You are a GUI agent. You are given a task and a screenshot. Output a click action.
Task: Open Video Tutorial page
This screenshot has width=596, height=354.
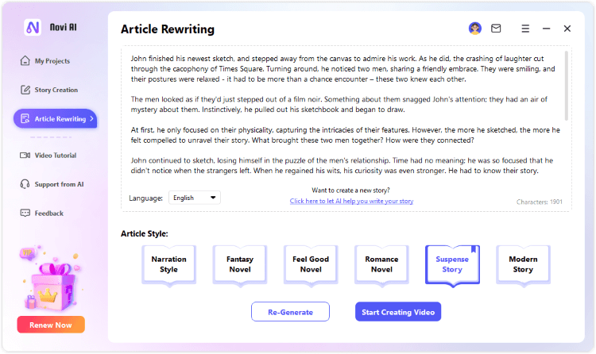pos(56,156)
